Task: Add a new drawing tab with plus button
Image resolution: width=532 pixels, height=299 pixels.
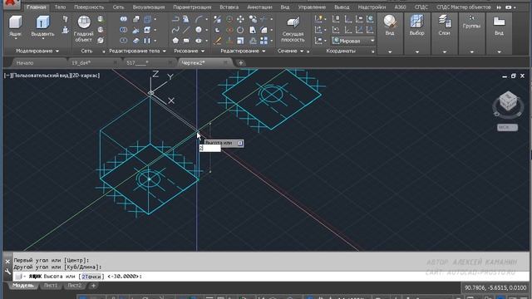Action: [240, 63]
